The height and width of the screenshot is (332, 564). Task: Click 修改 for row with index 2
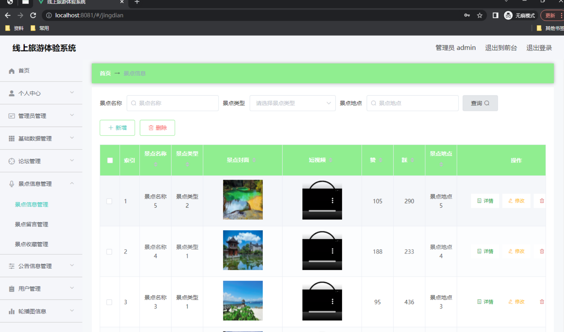(516, 251)
